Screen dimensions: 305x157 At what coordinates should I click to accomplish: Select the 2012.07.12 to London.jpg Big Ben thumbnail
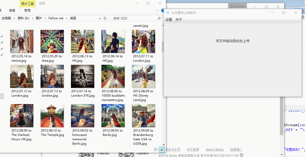click(x=22, y=76)
